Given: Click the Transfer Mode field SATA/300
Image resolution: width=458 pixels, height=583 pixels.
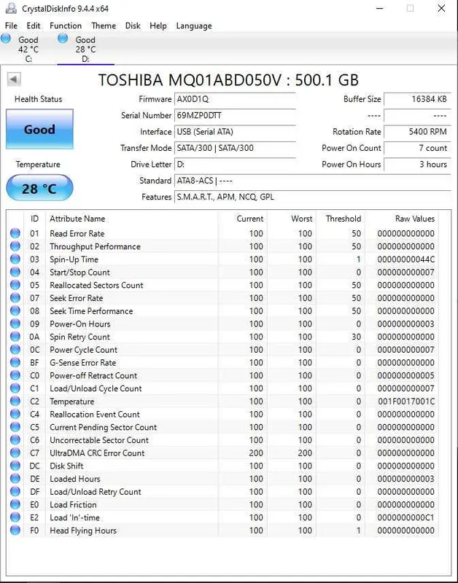Looking at the screenshot, I should click(x=235, y=148).
